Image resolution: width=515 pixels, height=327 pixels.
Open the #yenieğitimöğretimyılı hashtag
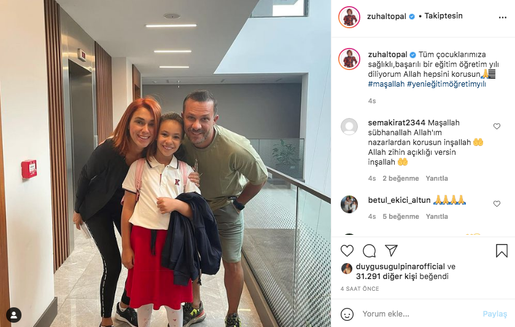coord(446,84)
